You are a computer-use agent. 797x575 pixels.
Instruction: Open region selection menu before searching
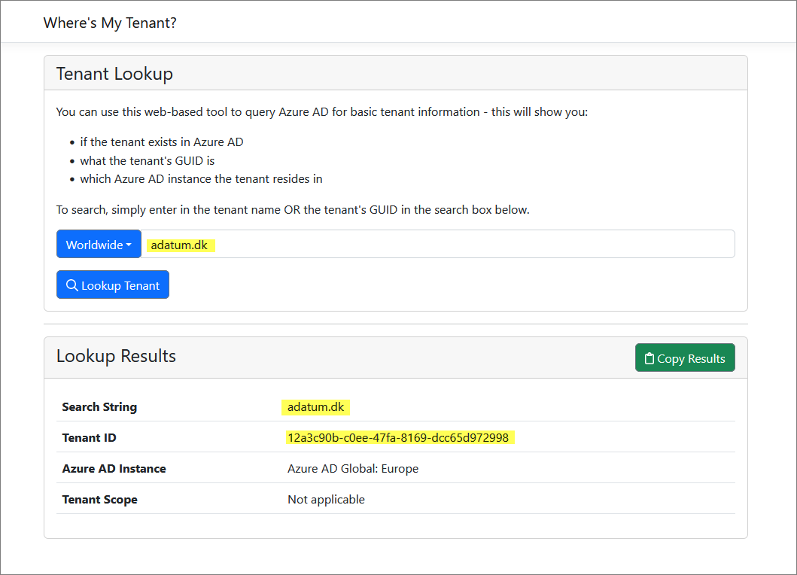tap(99, 244)
